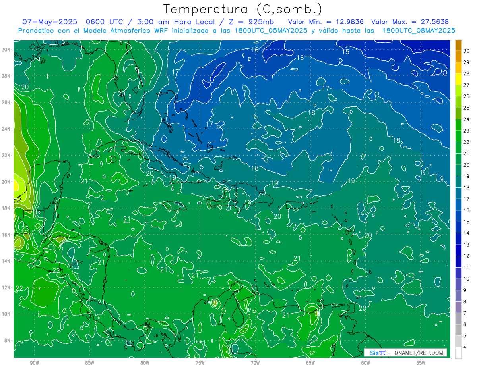
Task: Click the '18N' latitude axis label
Action: [x=6, y=208]
